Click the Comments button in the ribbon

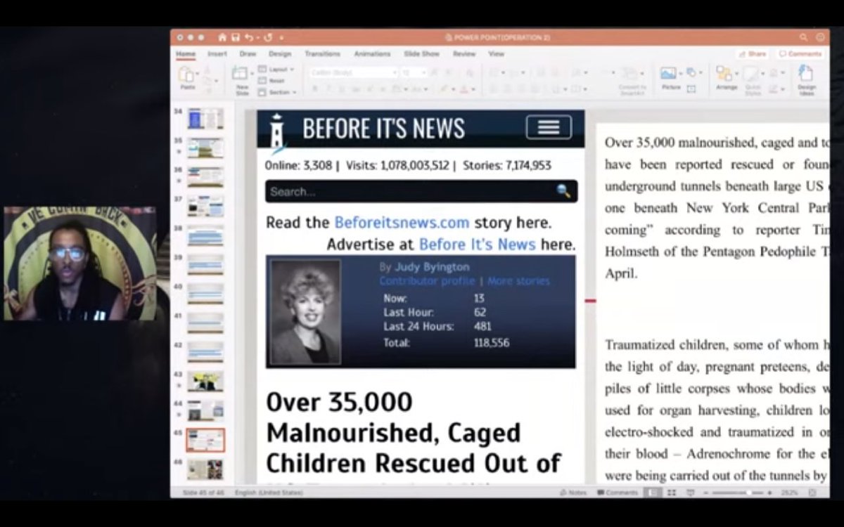point(800,54)
